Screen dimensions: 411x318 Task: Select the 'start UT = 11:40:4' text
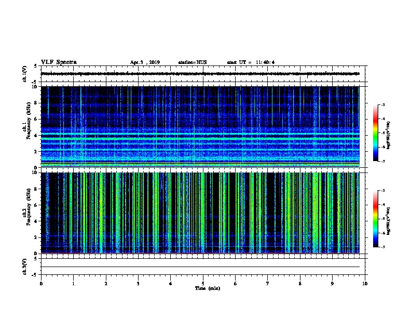(251, 62)
